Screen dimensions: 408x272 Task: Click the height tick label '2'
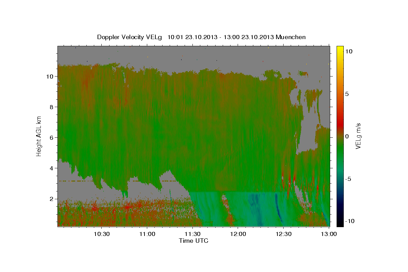51,199
